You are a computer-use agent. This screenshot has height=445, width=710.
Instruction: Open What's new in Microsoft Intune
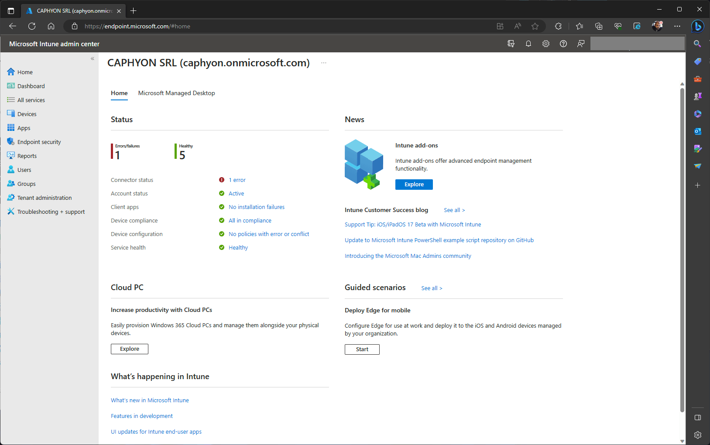click(150, 400)
